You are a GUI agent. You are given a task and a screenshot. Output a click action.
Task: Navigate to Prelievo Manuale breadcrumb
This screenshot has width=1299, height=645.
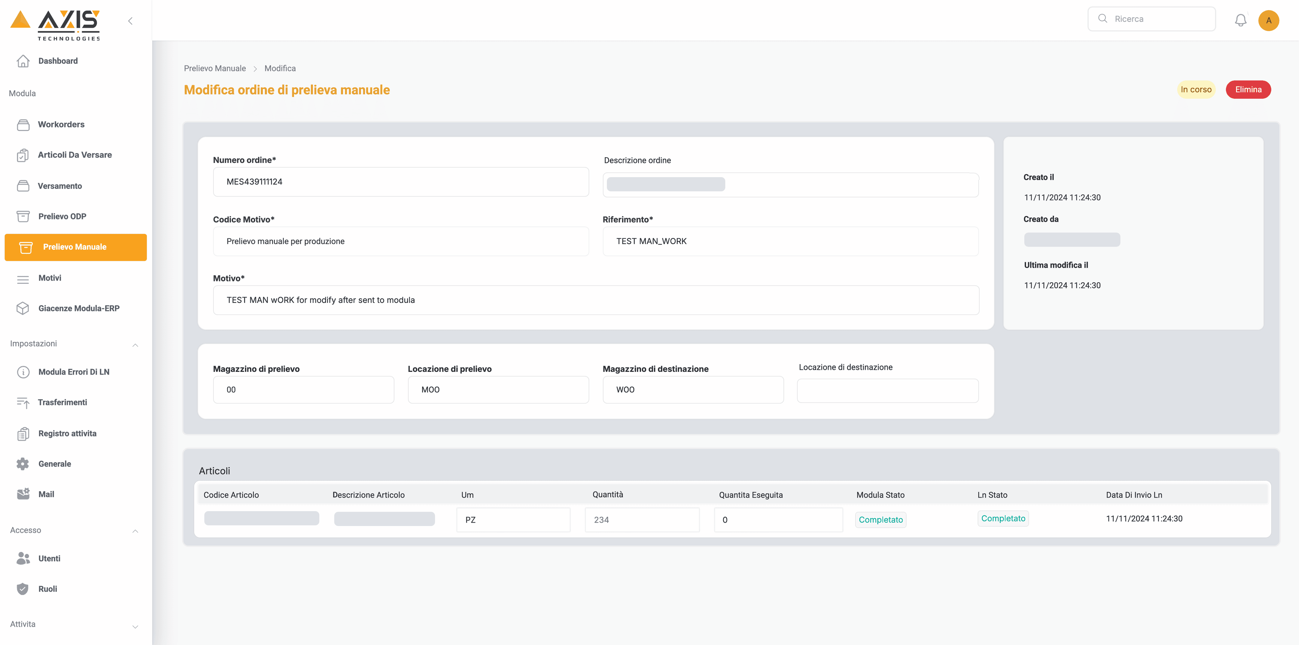coord(215,69)
